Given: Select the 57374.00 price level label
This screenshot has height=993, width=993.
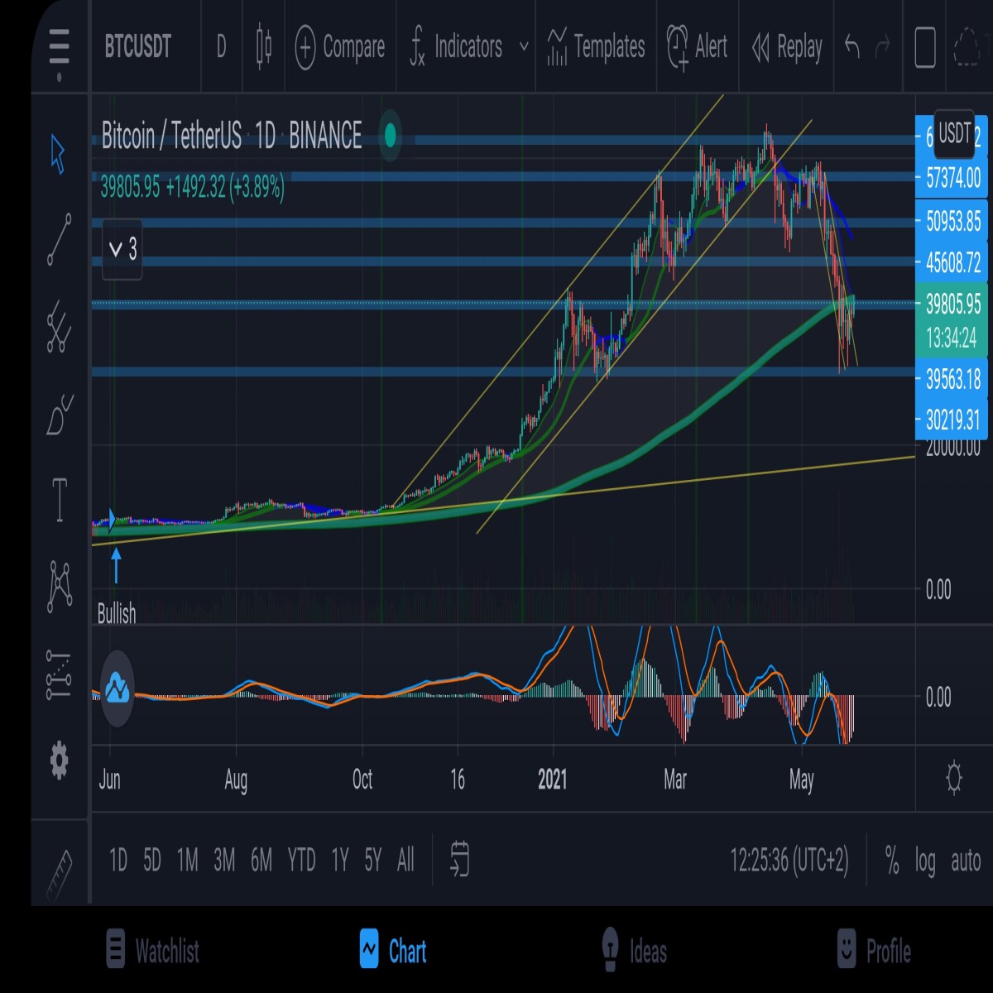Looking at the screenshot, I should pyautogui.click(x=952, y=177).
